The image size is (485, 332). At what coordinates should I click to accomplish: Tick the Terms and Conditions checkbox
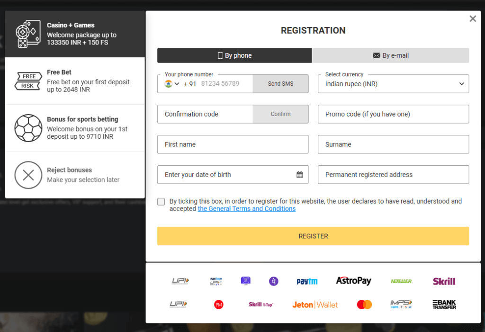point(161,201)
